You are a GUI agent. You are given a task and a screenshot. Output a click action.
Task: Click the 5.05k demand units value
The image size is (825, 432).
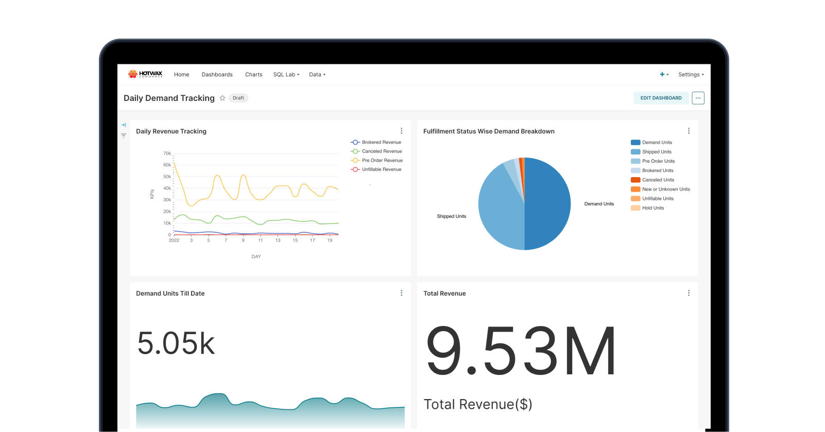click(176, 343)
